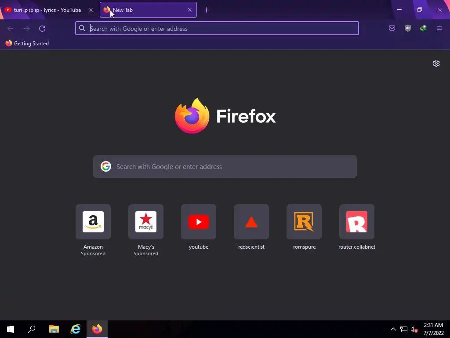Close the New Tab tab
The image size is (450, 338).
(190, 10)
